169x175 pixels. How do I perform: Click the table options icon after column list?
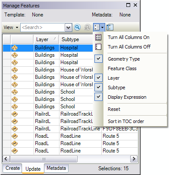(x=110, y=27)
